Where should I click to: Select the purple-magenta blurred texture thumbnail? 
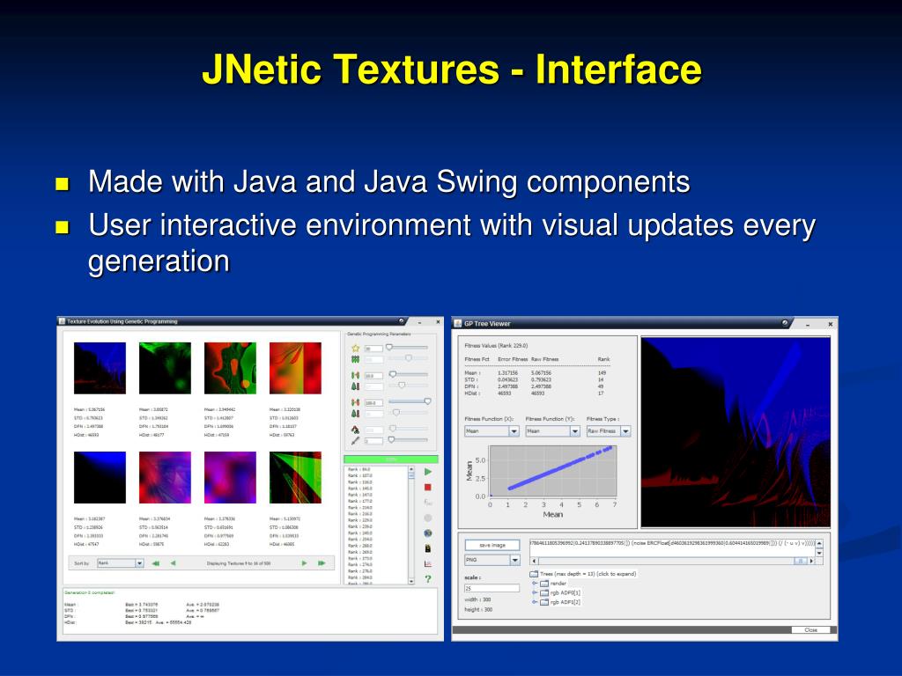click(x=230, y=478)
